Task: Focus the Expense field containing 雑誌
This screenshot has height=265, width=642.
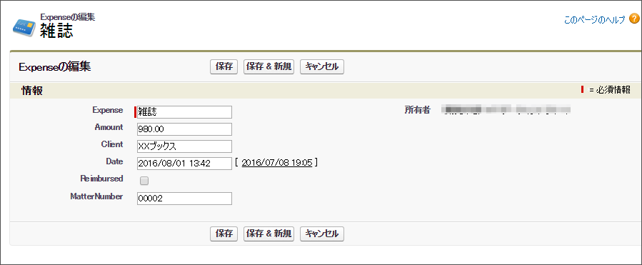Action: (x=184, y=112)
